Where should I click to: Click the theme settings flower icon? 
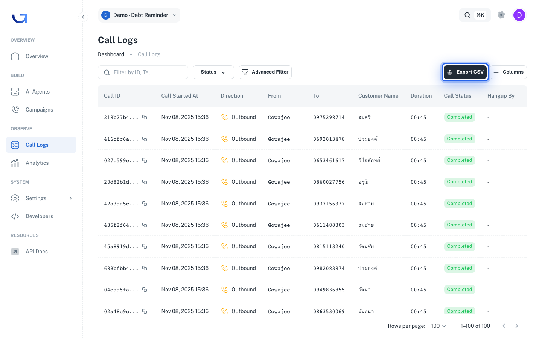coord(501,15)
